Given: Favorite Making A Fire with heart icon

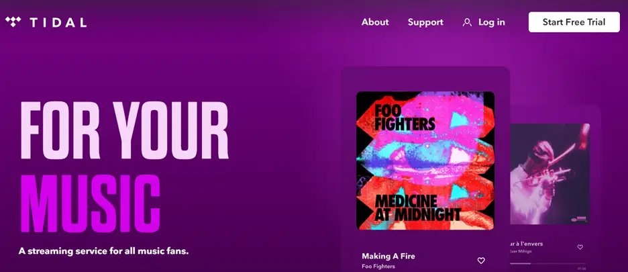Looking at the screenshot, I should [x=481, y=261].
